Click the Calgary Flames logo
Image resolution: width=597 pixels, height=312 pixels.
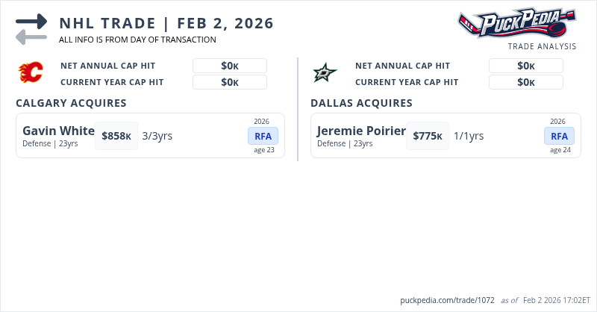coord(31,72)
